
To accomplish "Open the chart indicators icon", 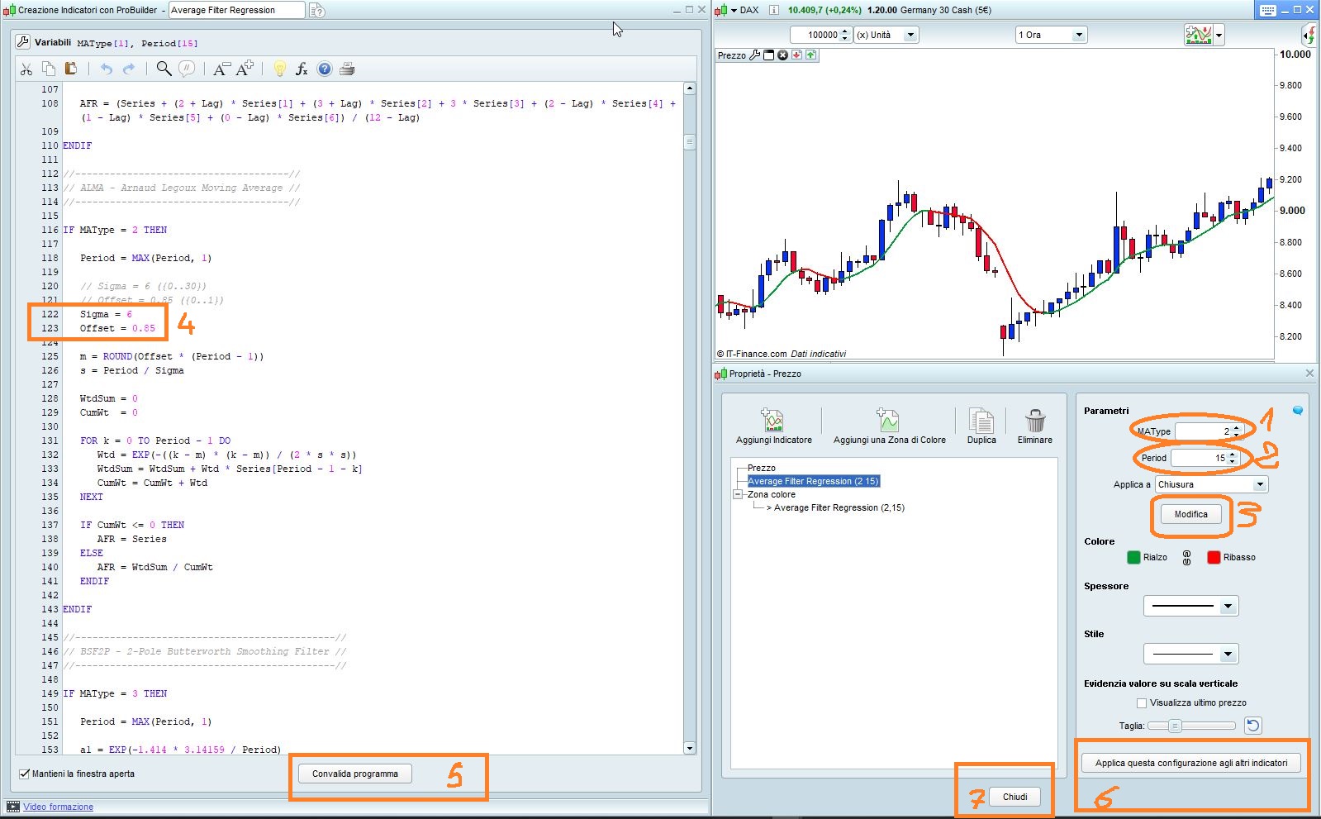I will point(1198,35).
